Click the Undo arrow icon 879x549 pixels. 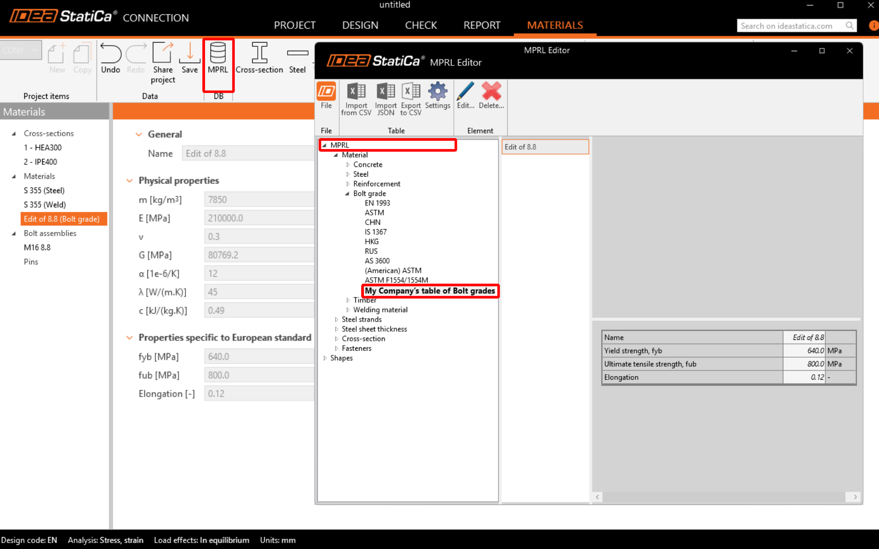(110, 54)
